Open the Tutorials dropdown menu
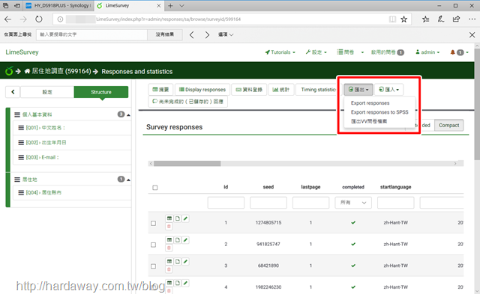This screenshot has height=294, width=480. pos(280,52)
